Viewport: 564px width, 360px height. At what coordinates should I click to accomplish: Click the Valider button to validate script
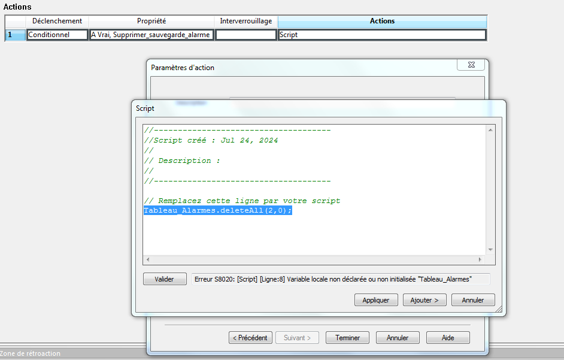pyautogui.click(x=164, y=279)
